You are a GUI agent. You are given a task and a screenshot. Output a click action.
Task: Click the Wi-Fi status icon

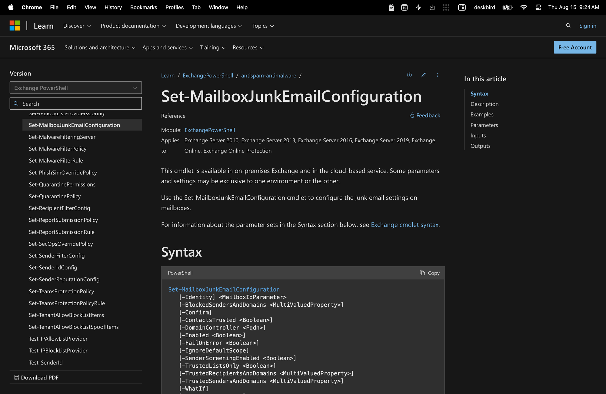click(524, 7)
